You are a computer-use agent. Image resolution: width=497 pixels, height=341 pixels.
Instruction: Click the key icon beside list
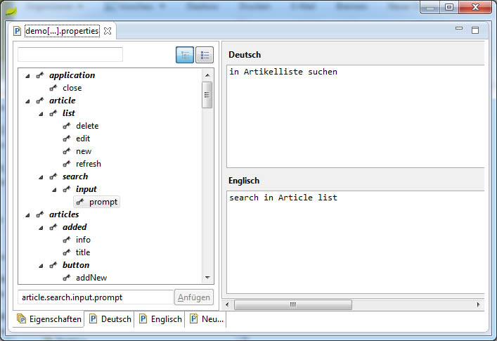click(x=53, y=113)
